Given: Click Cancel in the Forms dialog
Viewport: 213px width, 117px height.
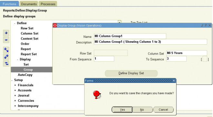Looking at the screenshot, I should 163,110.
